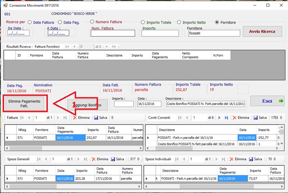Go to last record in Risultati Ricerca navigator

pos(114,47)
